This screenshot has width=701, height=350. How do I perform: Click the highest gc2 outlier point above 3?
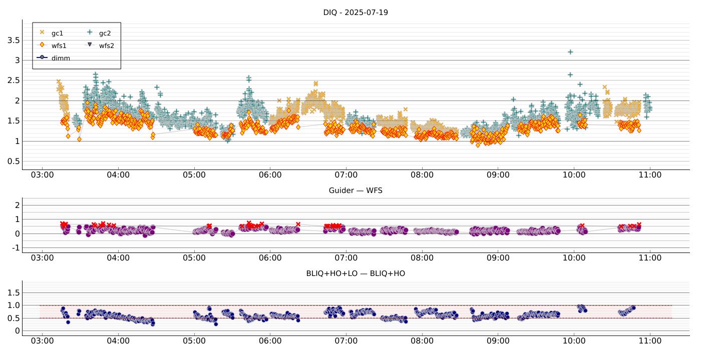point(570,52)
